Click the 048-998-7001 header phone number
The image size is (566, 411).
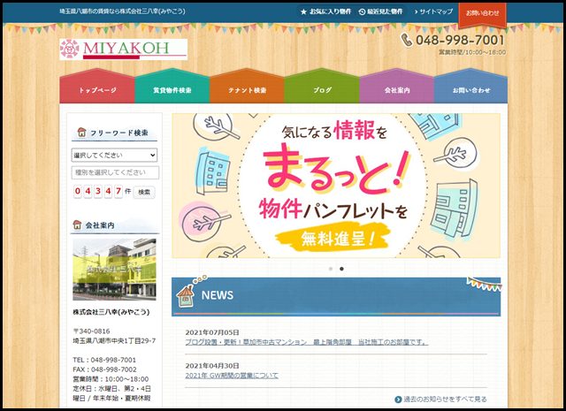pos(460,40)
